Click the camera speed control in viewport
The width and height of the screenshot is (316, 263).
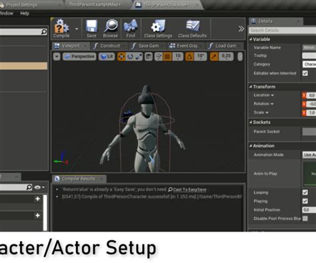pyautogui.click(x=240, y=57)
